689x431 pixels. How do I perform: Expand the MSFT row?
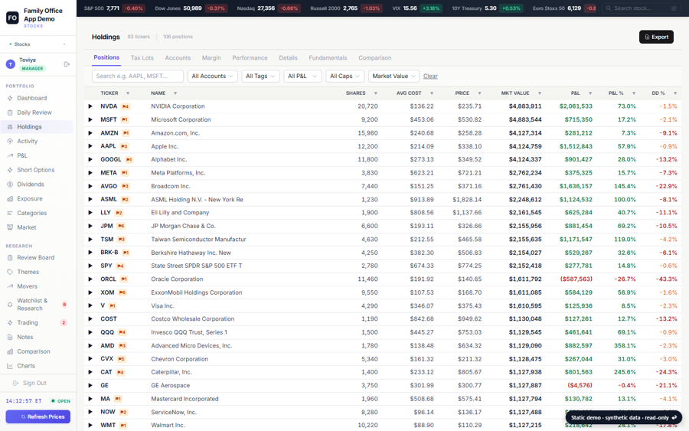(90, 119)
